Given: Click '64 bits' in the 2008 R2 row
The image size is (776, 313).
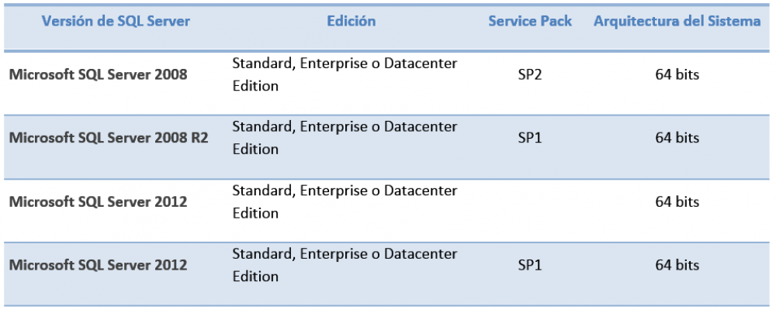Looking at the screenshot, I should pos(677,138).
